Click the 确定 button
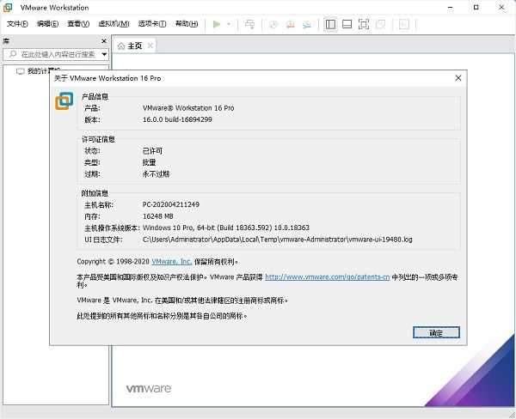 (x=436, y=332)
